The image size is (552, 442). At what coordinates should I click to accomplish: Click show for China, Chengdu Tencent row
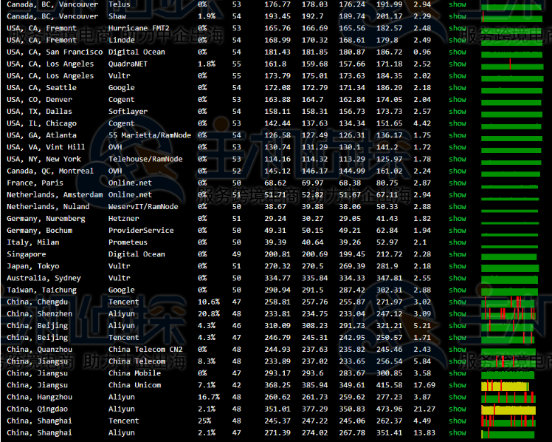coord(458,302)
